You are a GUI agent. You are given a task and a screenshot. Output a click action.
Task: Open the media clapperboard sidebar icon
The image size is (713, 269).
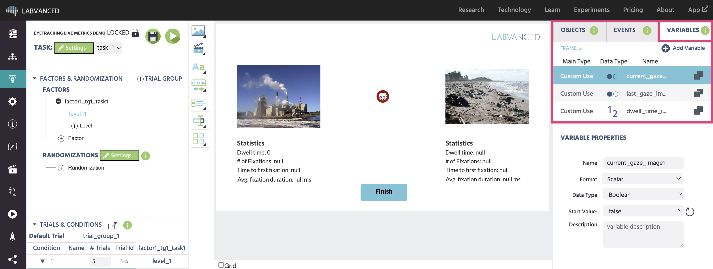point(13,169)
